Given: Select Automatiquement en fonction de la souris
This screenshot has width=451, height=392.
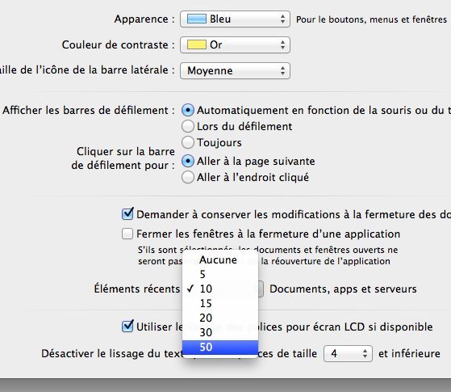Looking at the screenshot, I should click(188, 111).
